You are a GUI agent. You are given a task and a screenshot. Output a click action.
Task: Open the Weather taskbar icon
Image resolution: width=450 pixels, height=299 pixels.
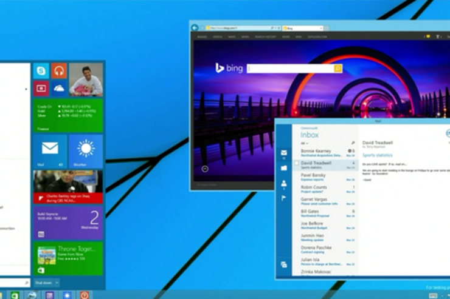[x=67, y=295]
